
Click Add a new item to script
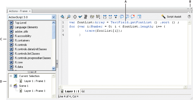tap(62, 17)
